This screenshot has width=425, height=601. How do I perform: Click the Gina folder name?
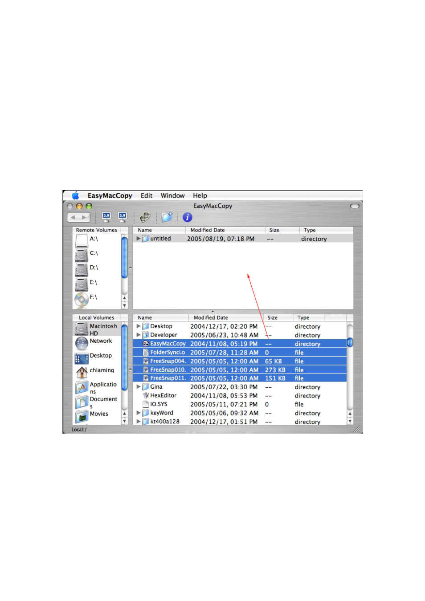tap(156, 387)
